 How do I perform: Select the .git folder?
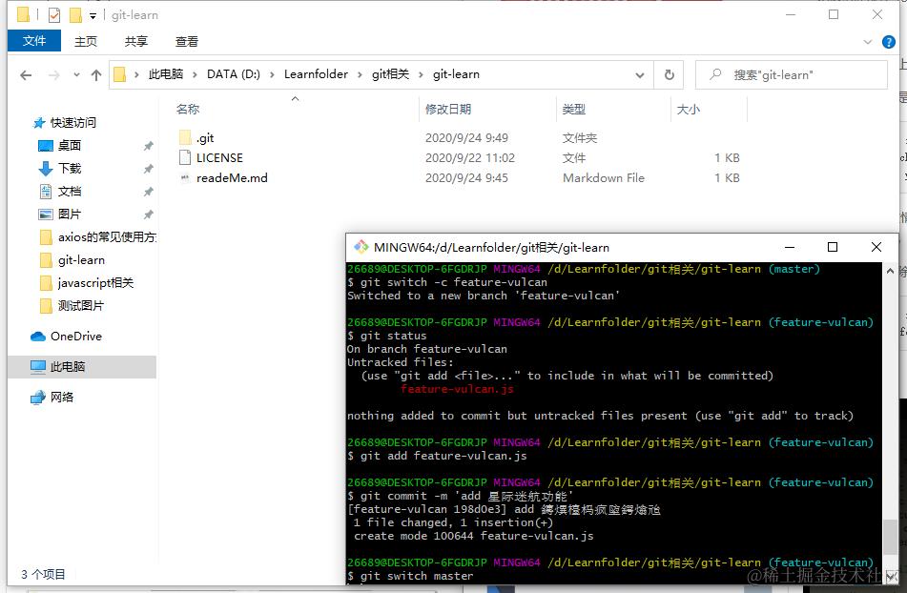coord(205,137)
